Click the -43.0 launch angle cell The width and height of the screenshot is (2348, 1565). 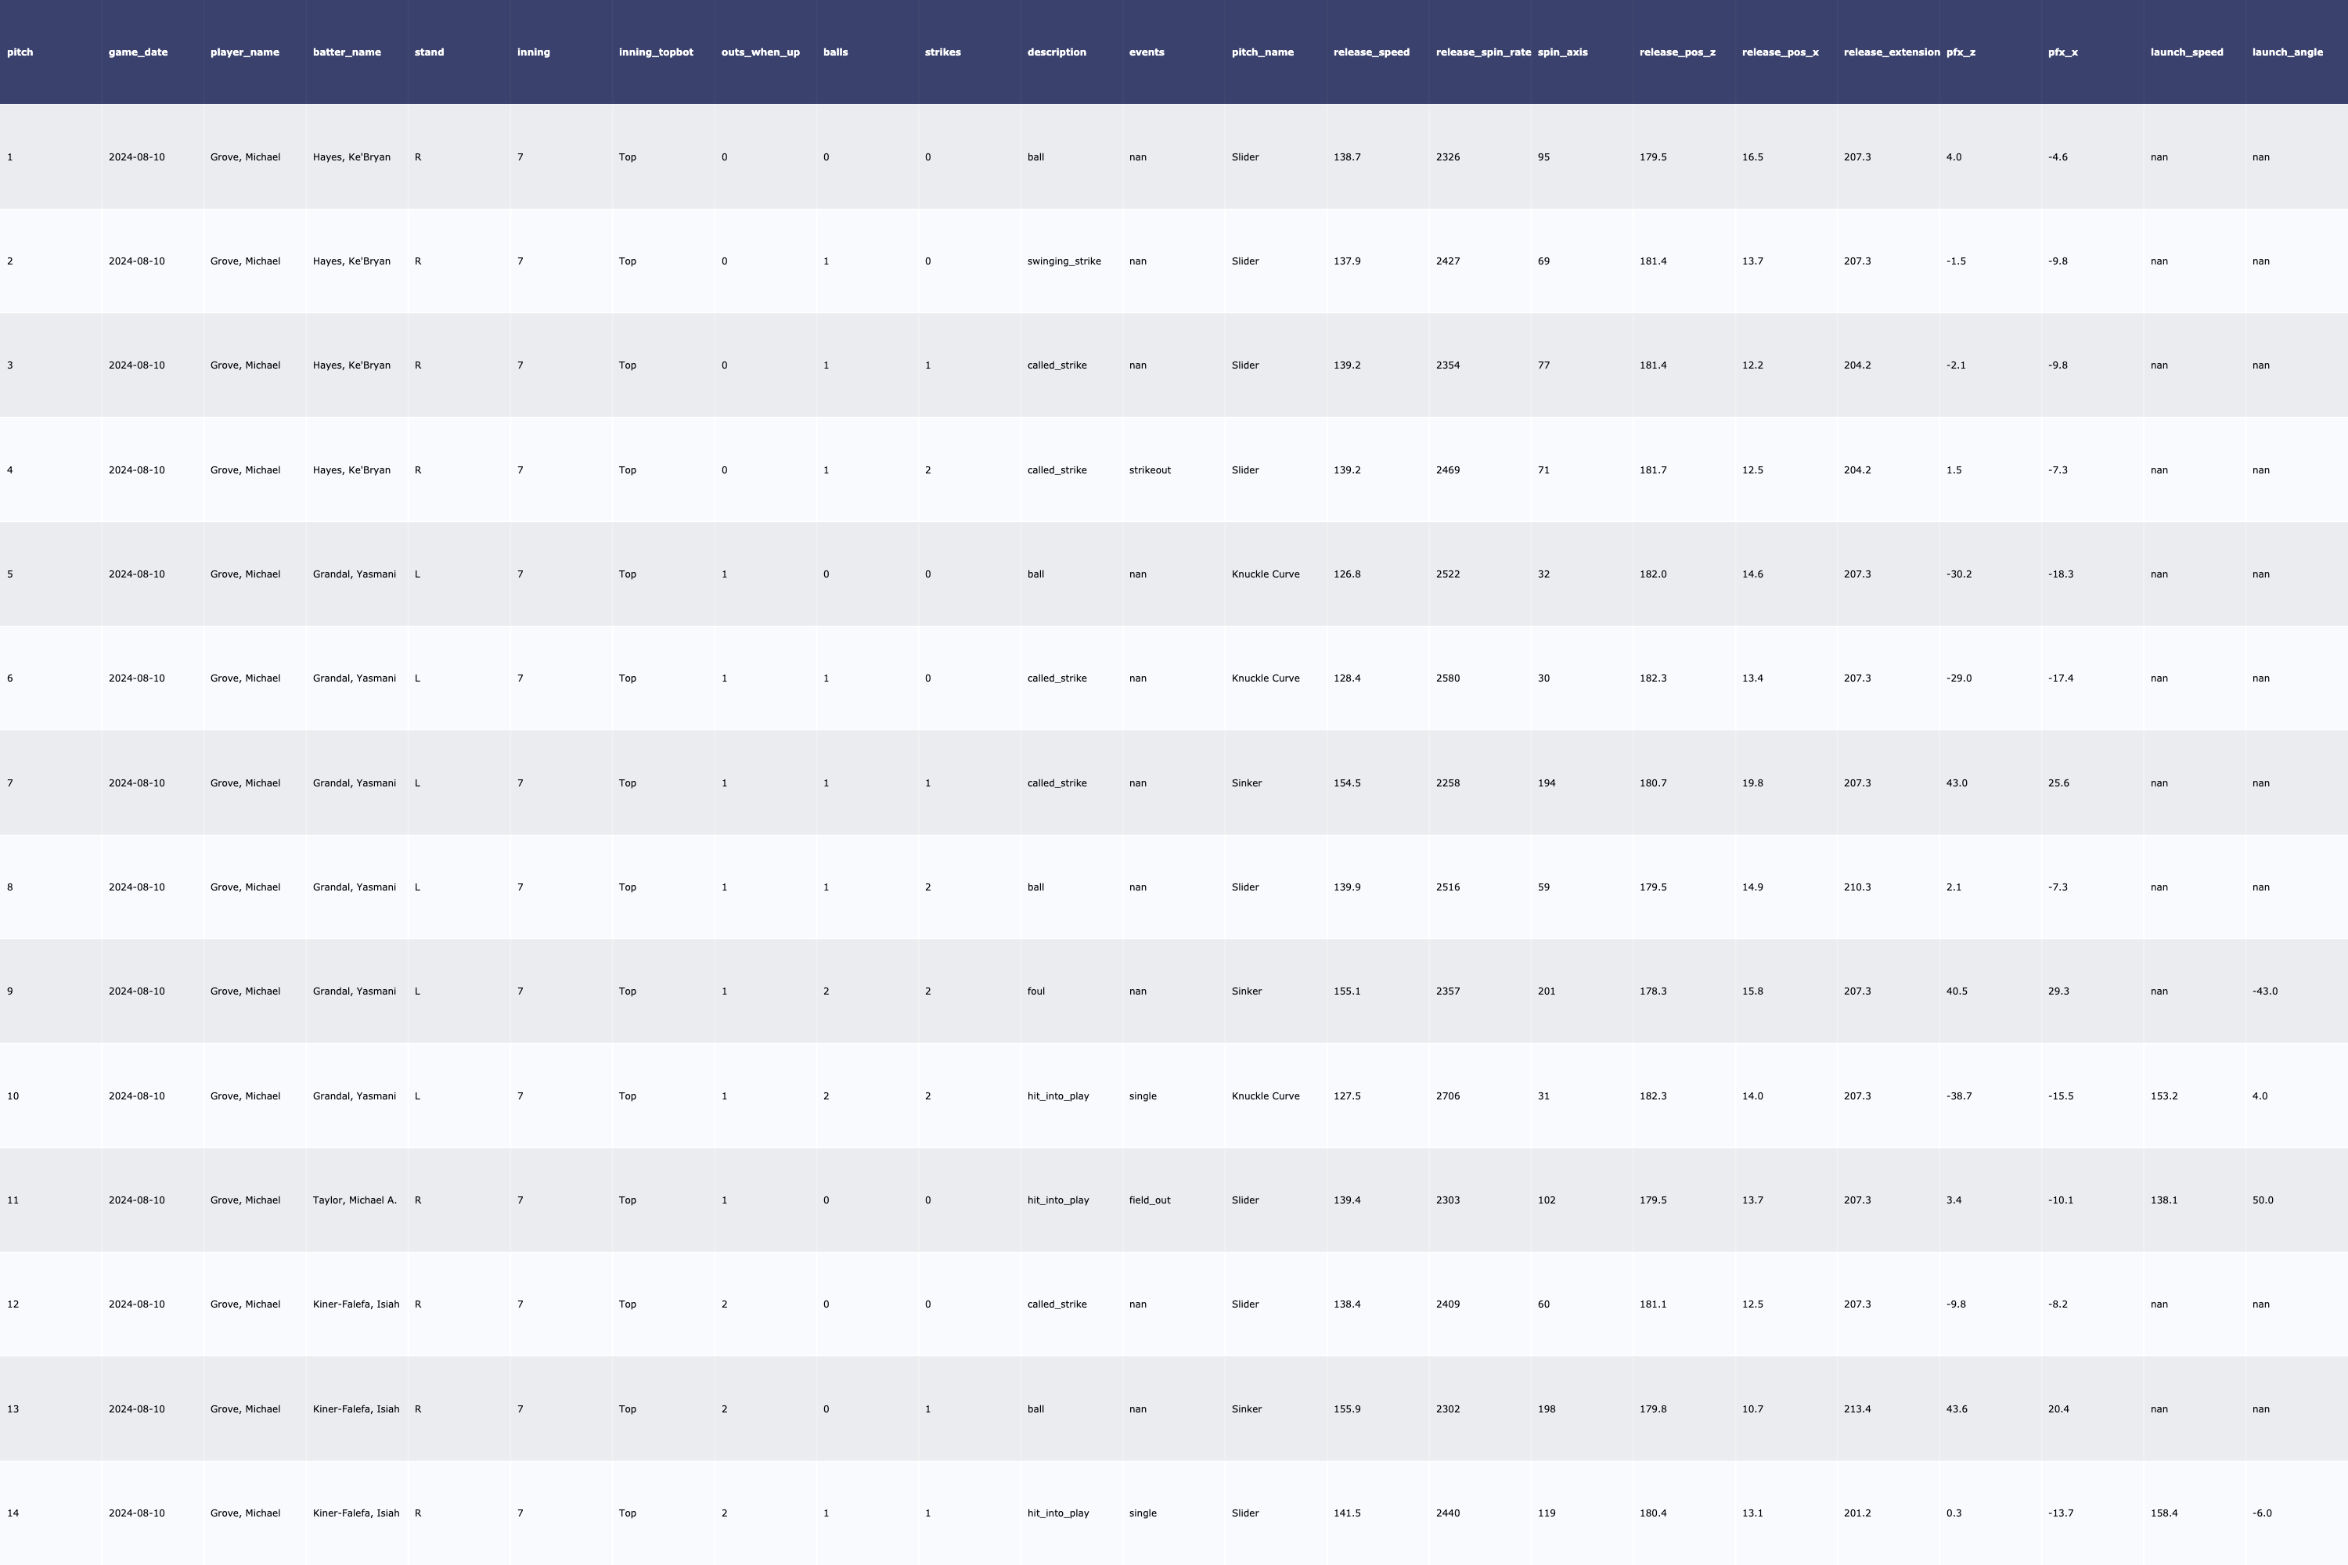coord(2265,991)
